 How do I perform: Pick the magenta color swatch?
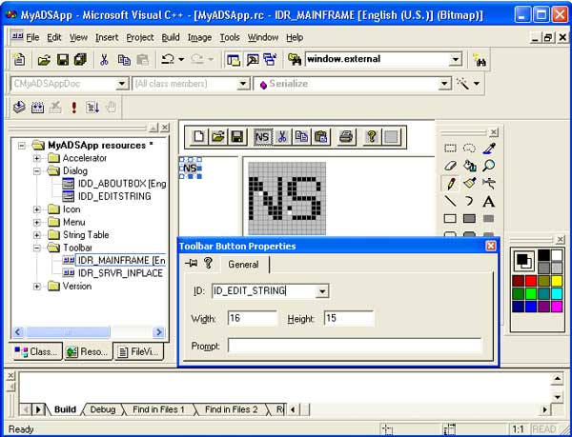pyautogui.click(x=557, y=307)
